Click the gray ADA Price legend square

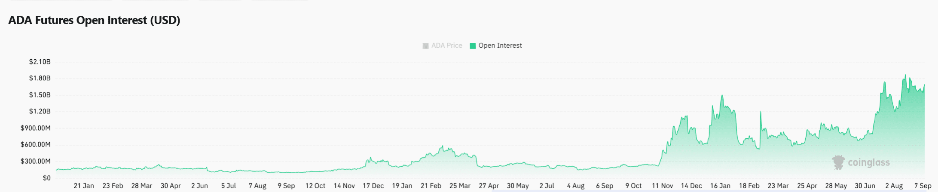pyautogui.click(x=425, y=46)
